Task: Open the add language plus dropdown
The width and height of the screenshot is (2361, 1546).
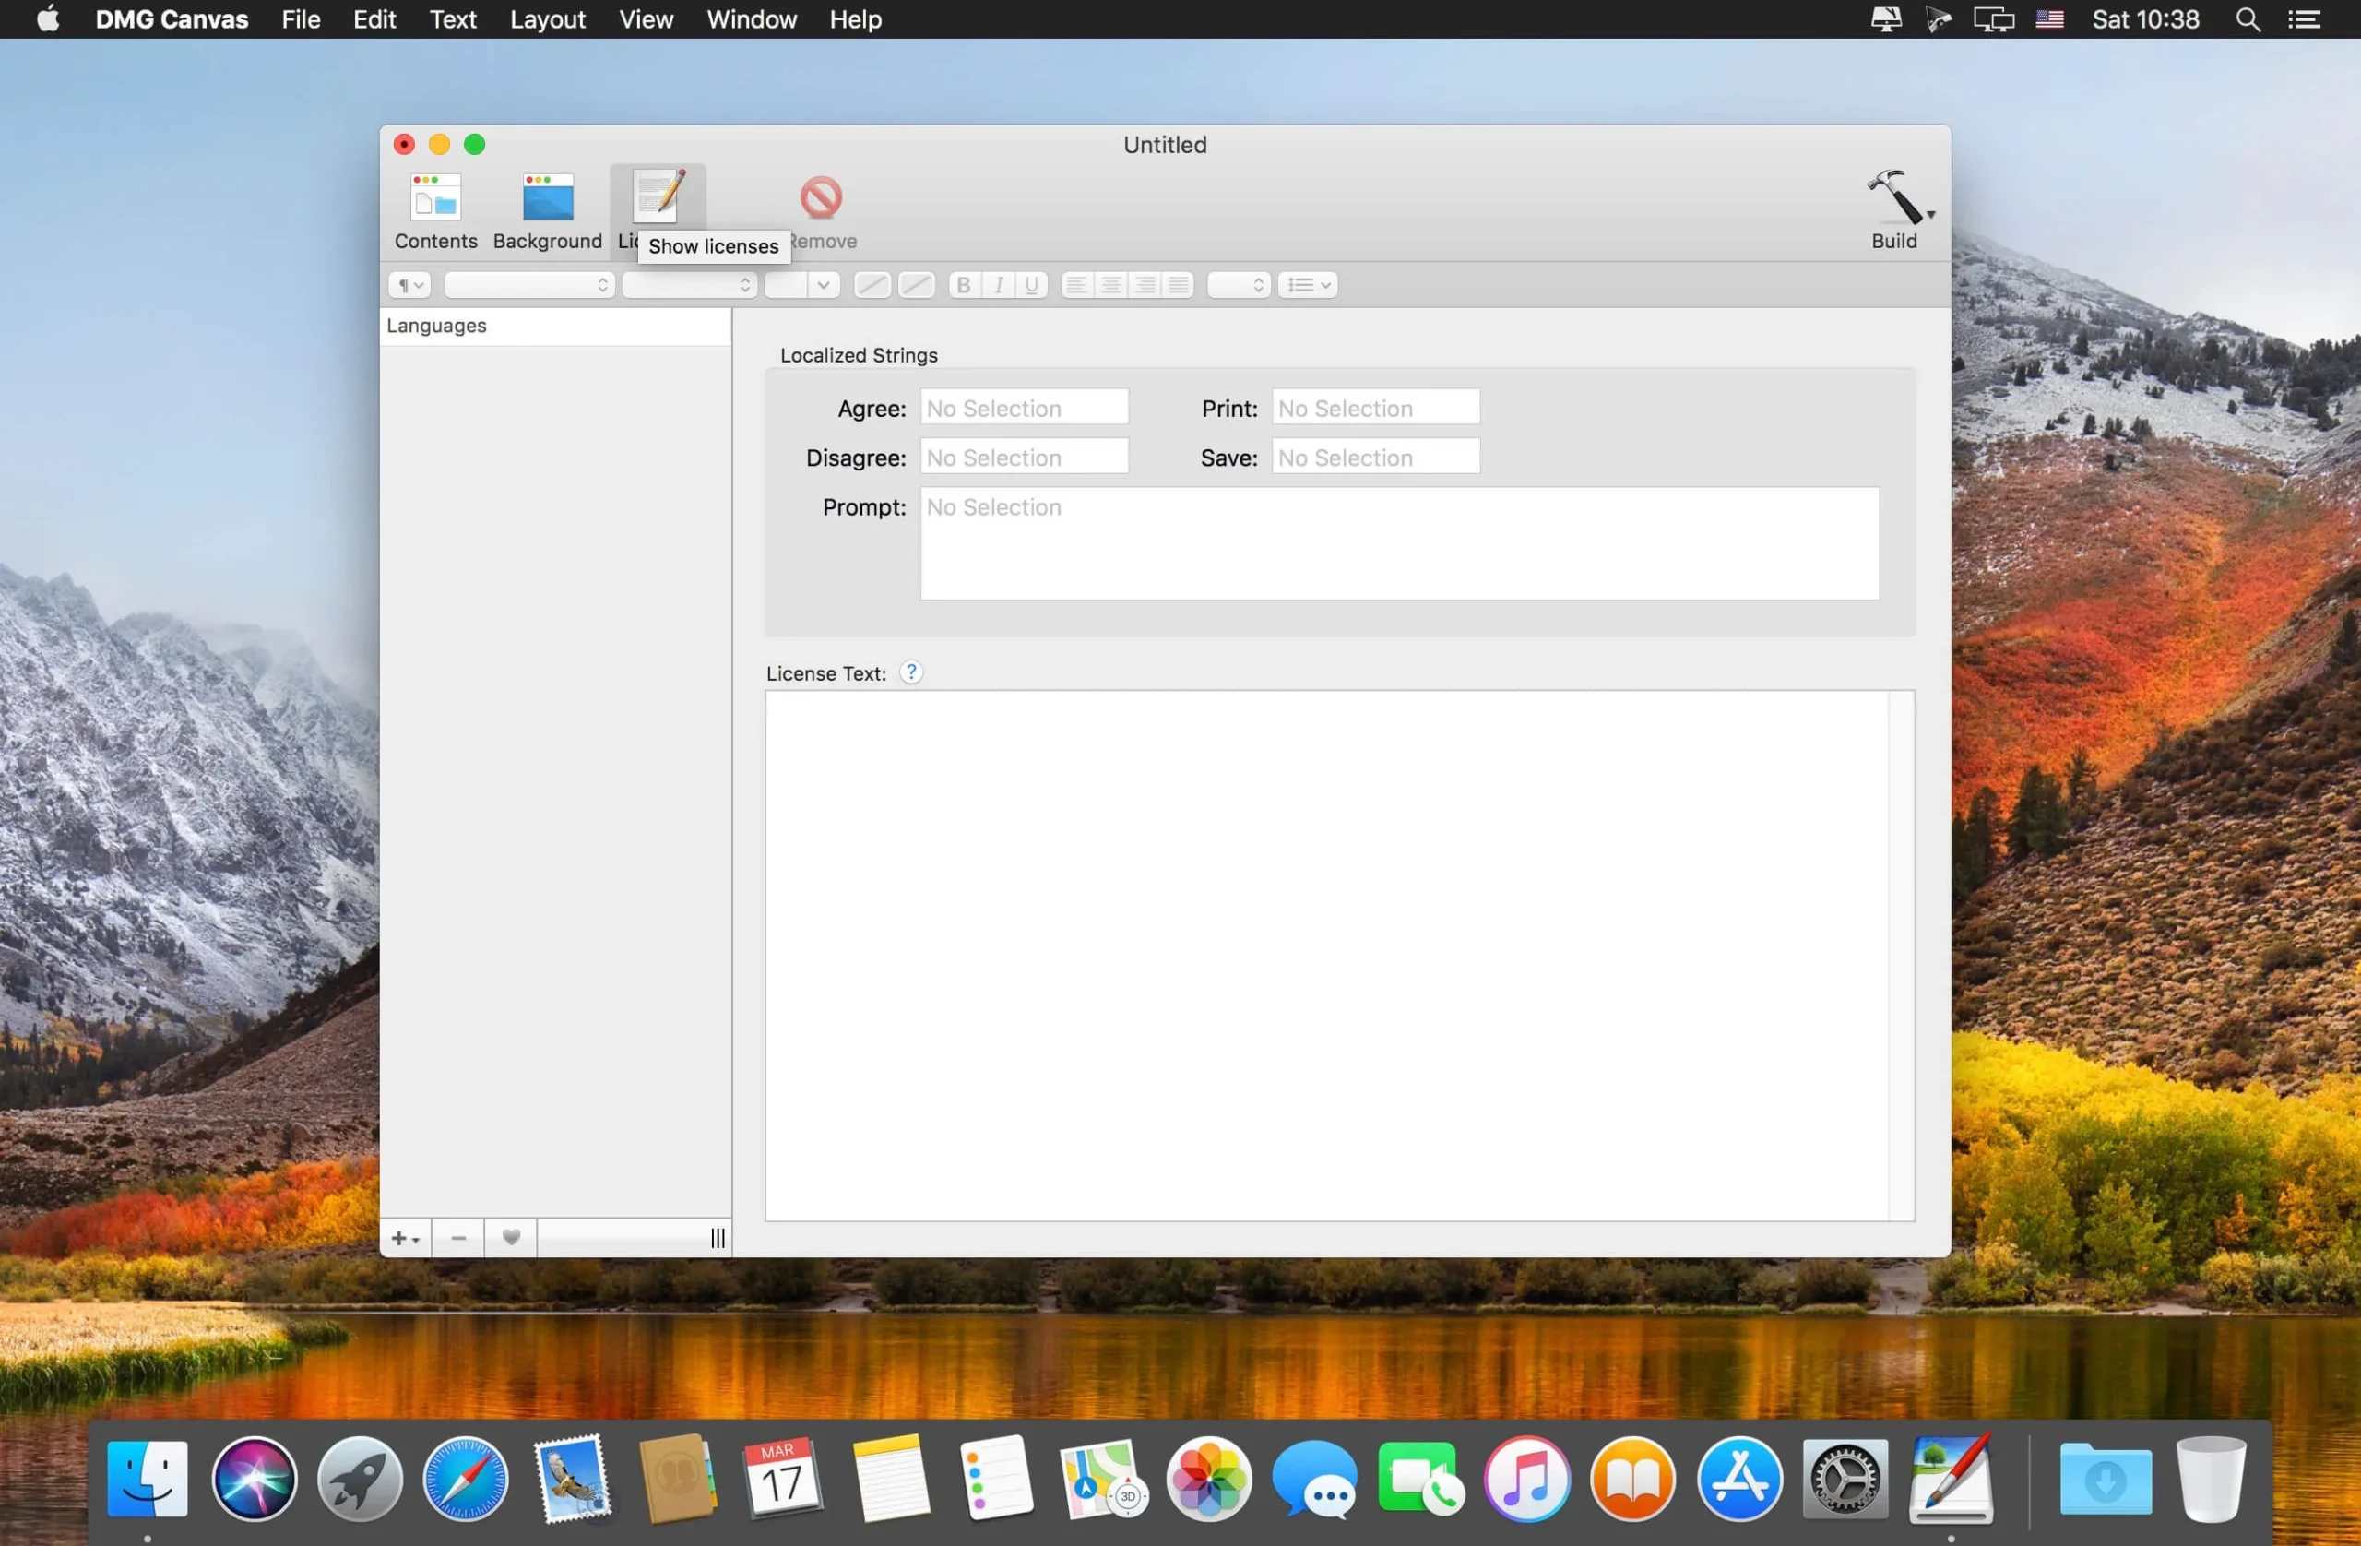Action: point(403,1237)
